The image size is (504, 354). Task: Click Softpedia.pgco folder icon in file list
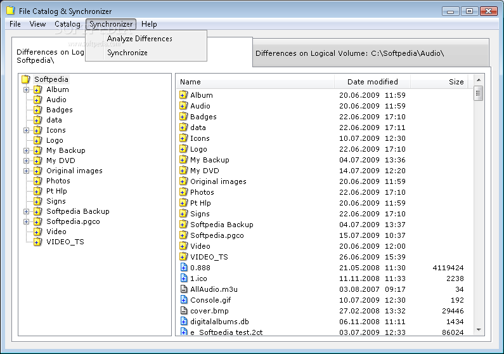[x=183, y=235]
